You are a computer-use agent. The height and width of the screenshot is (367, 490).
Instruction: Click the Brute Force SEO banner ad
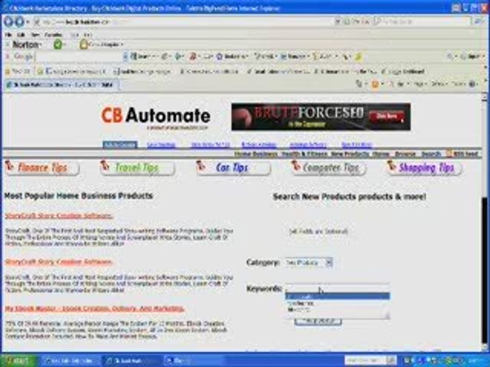click(x=321, y=116)
